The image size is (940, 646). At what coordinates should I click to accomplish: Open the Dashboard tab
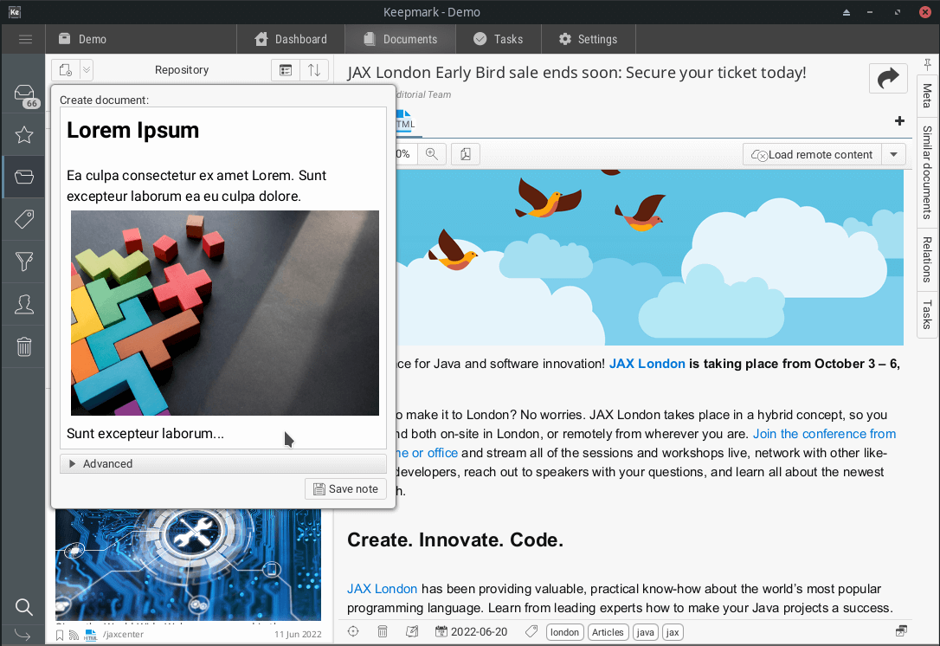[x=290, y=39]
